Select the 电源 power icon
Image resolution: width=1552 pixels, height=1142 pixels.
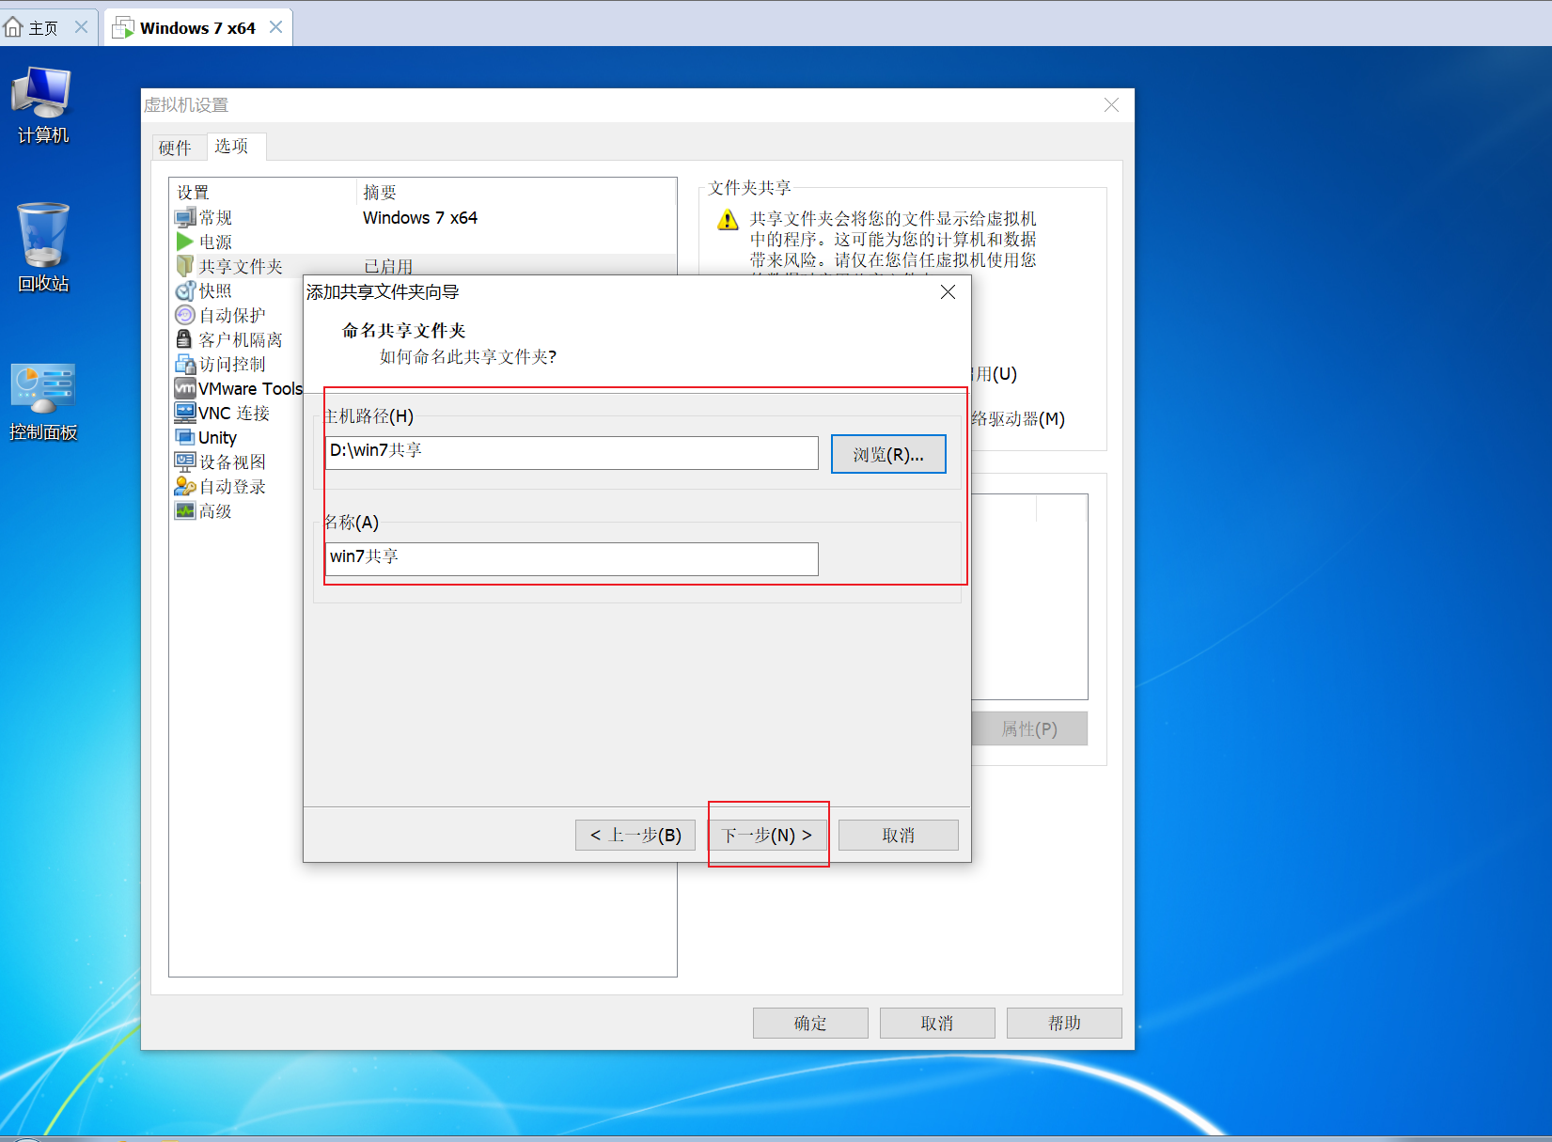pos(185,242)
